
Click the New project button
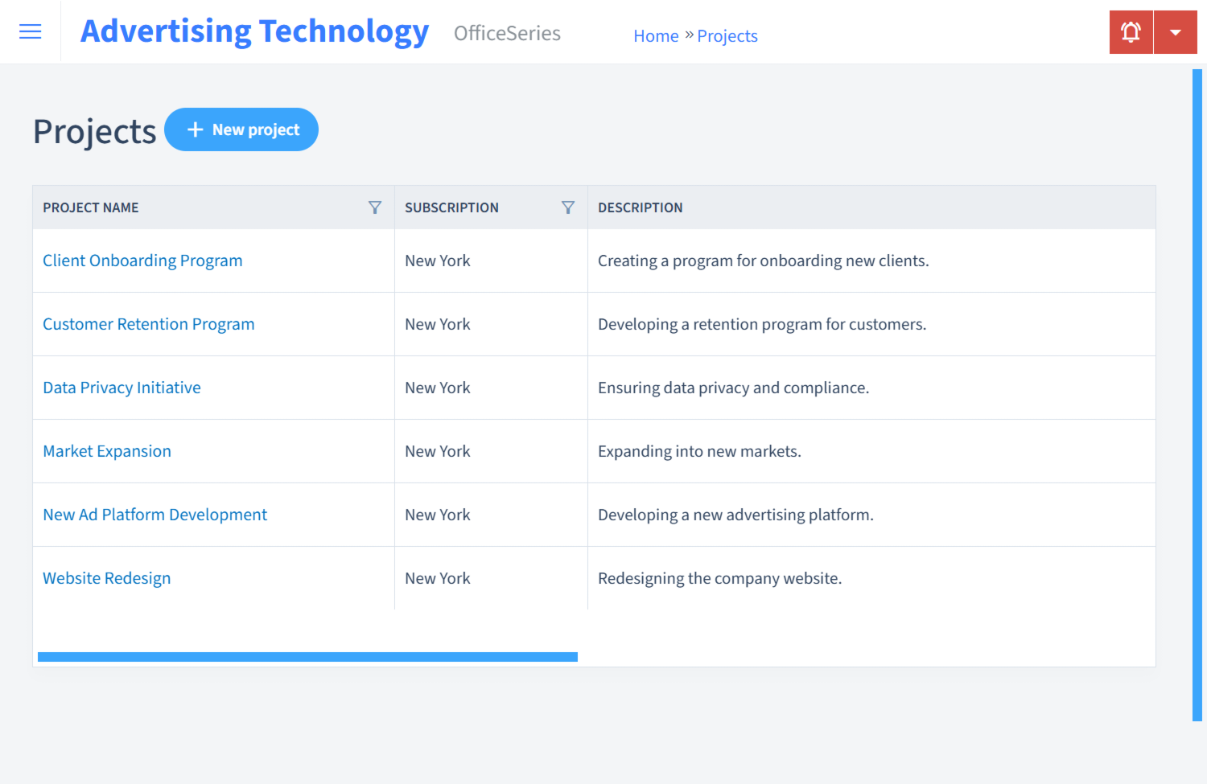[x=241, y=129]
